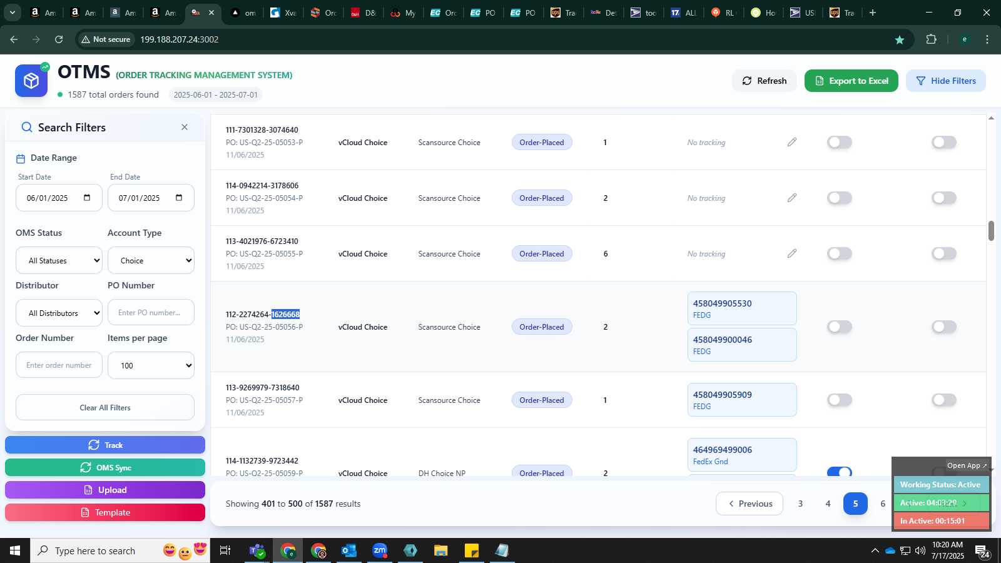
Task: Toggle first switch for order 113-4021976-6723410
Action: pyautogui.click(x=840, y=253)
